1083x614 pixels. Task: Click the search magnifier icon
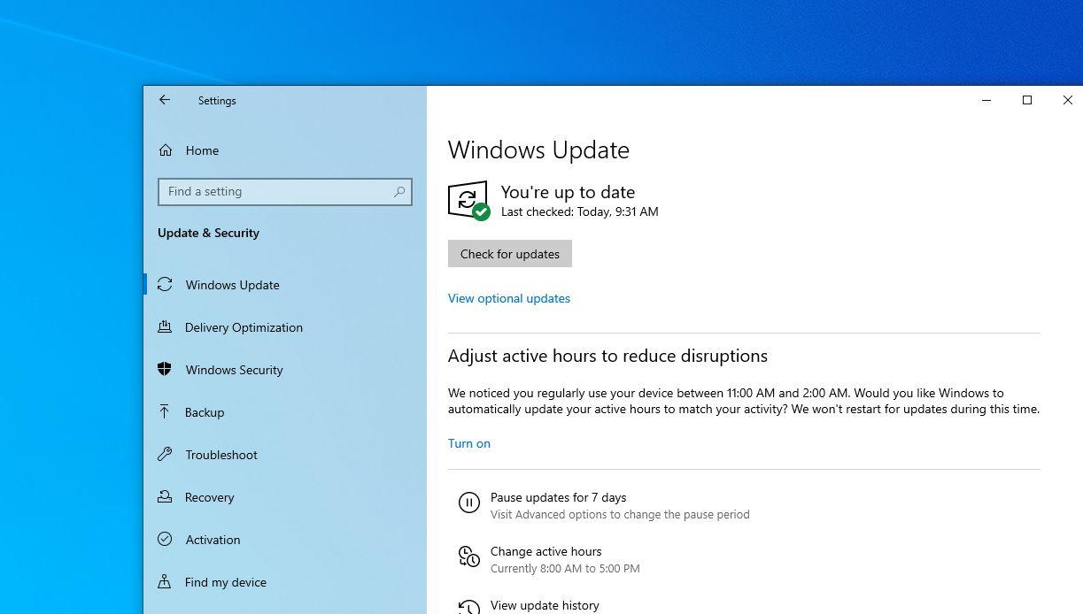[x=399, y=191]
